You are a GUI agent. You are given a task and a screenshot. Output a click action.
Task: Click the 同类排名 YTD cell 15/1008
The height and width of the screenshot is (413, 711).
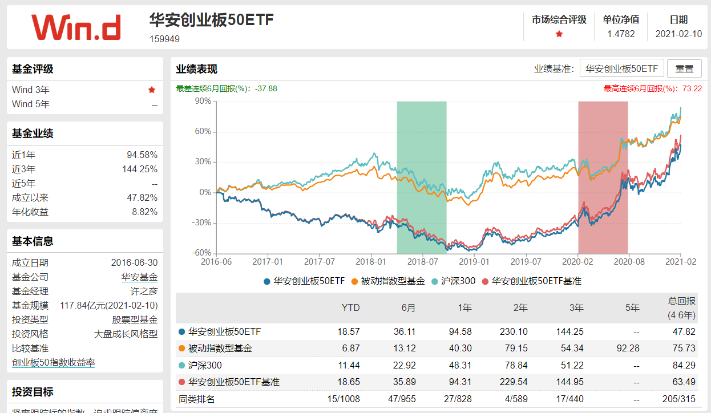pyautogui.click(x=344, y=399)
